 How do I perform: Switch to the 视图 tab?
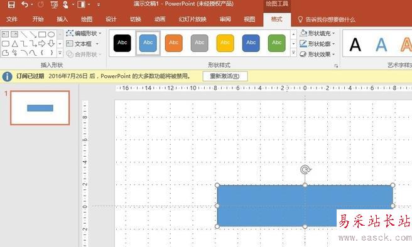249,19
